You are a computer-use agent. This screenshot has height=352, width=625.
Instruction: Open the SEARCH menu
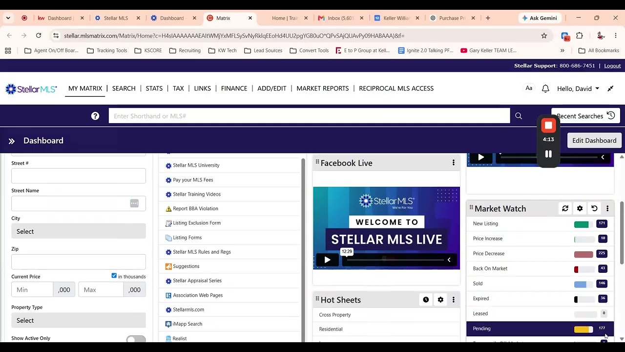click(124, 88)
